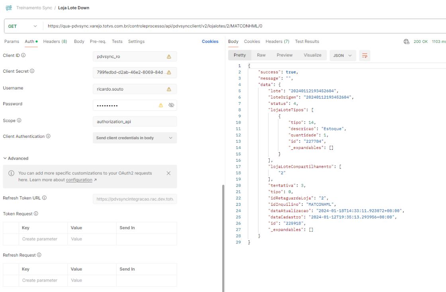The width and height of the screenshot is (446, 292).
Task: Switch to the Params tab
Action: coord(12,42)
